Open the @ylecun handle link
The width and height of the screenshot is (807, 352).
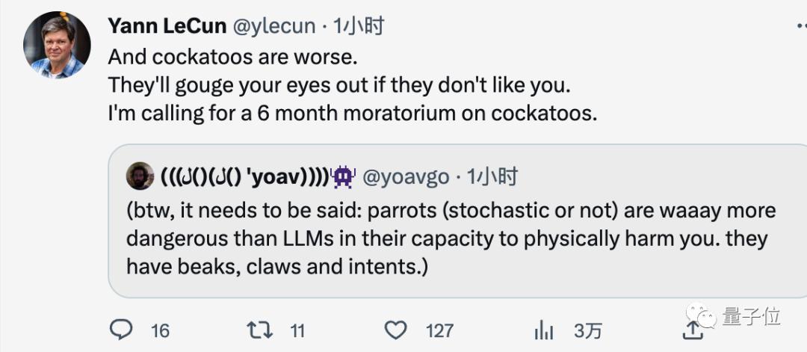pos(274,26)
